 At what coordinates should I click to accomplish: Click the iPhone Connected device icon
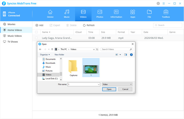pyautogui.click(x=4, y=14)
